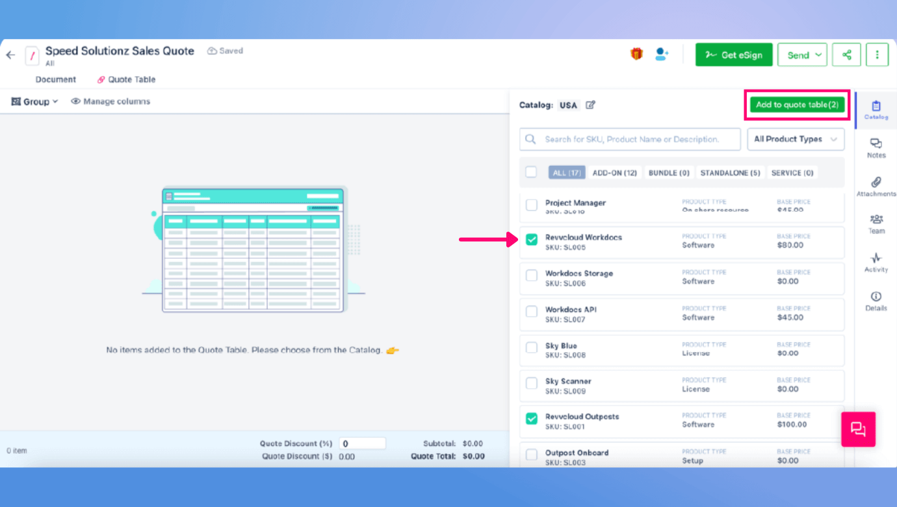This screenshot has height=507, width=897.
Task: Click the cloud Saved status icon
Action: pyautogui.click(x=212, y=51)
